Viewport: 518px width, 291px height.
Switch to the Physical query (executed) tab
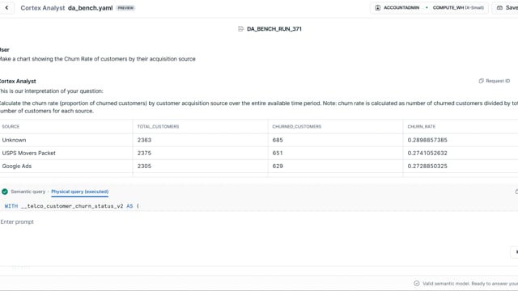point(79,192)
